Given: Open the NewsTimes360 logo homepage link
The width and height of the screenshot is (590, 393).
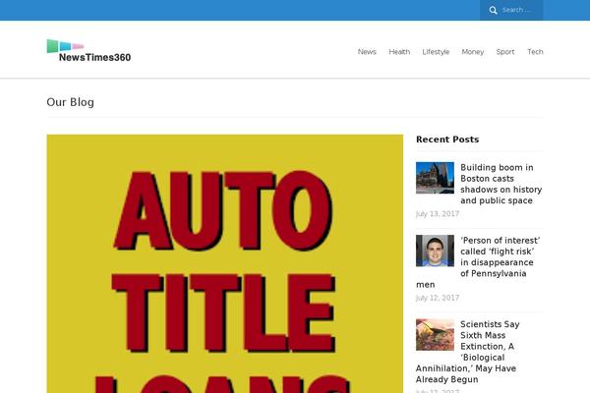Looking at the screenshot, I should point(88,51).
